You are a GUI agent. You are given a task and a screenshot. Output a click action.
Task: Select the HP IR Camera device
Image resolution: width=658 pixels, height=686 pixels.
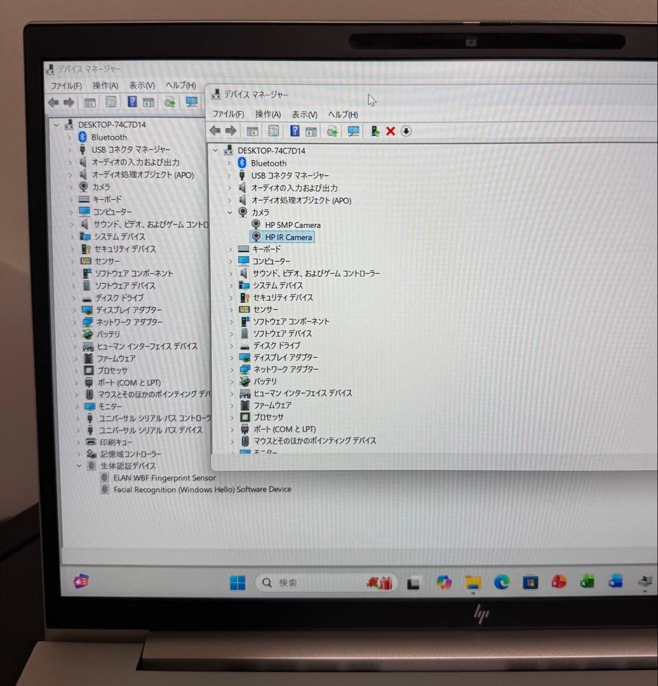coord(284,237)
